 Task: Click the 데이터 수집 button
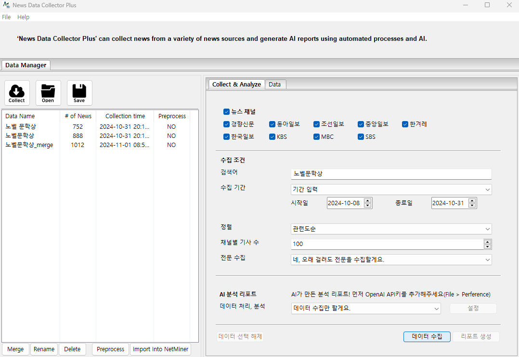(427, 336)
